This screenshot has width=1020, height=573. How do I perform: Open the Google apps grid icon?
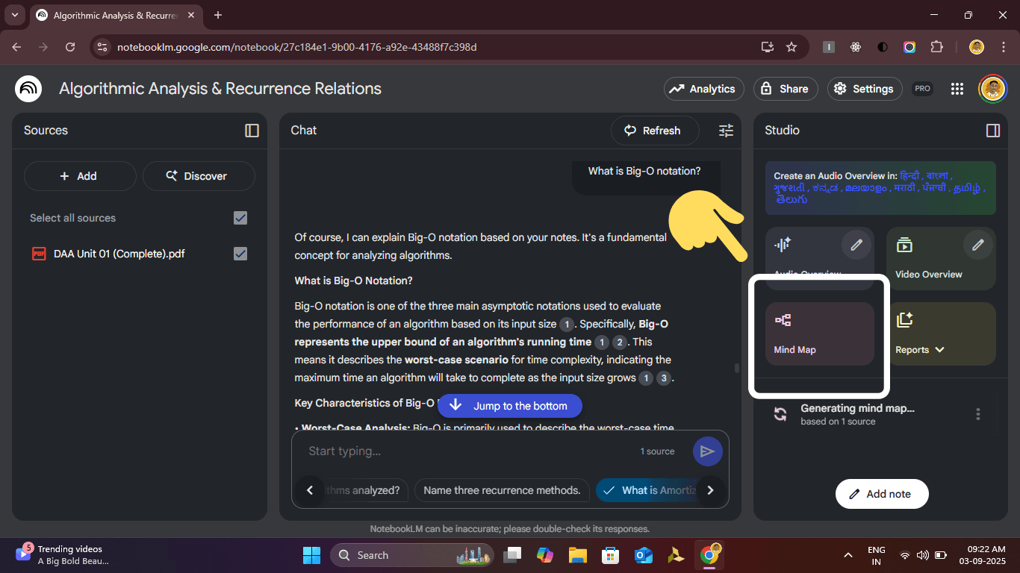[x=957, y=89]
